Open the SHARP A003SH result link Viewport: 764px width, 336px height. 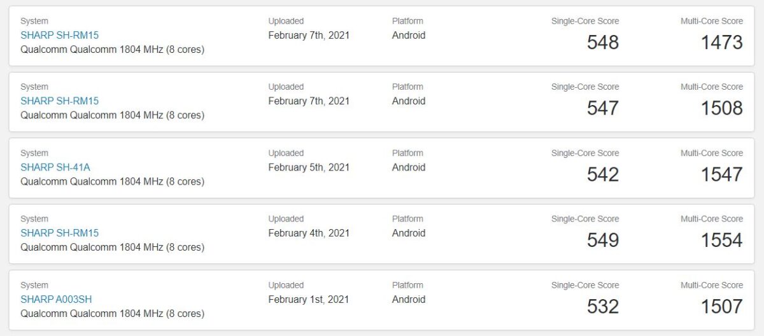point(57,299)
